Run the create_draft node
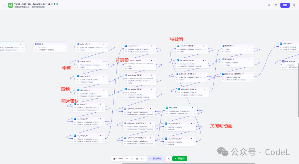The image size is (299, 164). pos(104,76)
